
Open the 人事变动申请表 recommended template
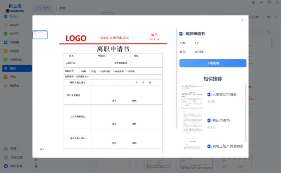pyautogui.click(x=224, y=94)
